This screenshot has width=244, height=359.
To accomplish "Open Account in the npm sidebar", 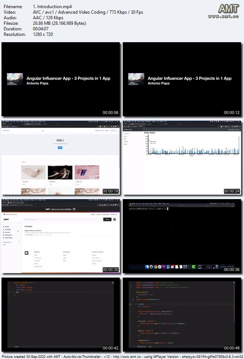I will pos(7,232).
